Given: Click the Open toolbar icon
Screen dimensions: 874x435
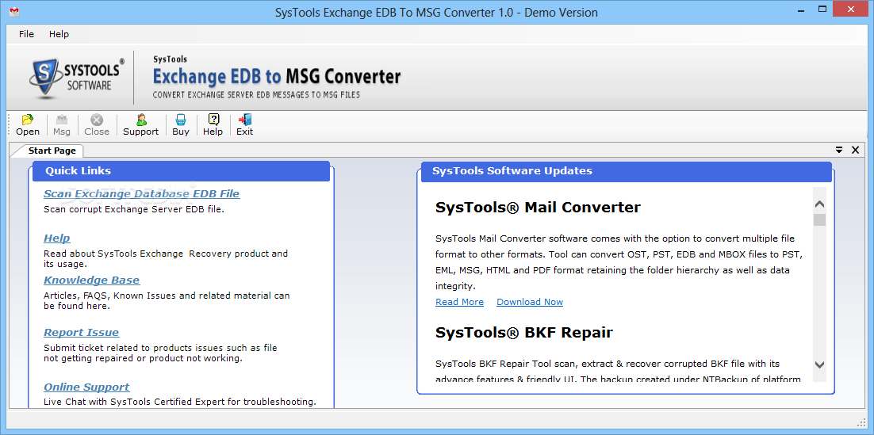Looking at the screenshot, I should [x=27, y=124].
